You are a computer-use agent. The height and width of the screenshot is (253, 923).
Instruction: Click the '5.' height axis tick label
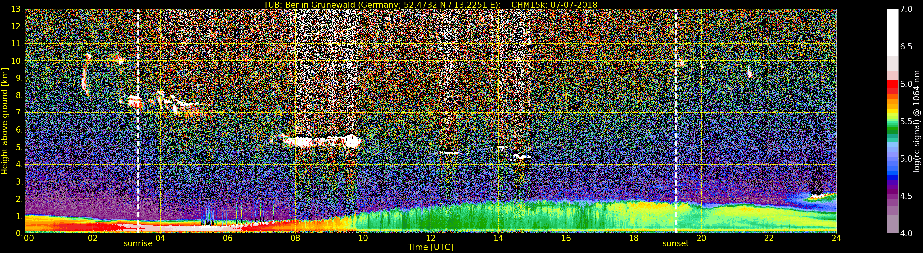(19, 147)
